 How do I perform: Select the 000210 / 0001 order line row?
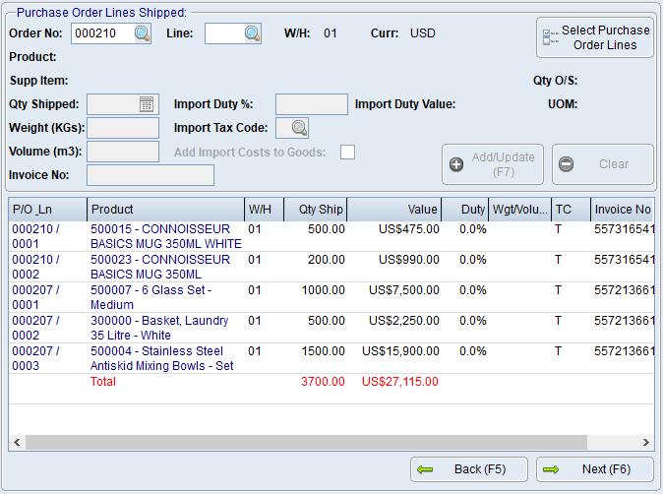tap(34, 236)
